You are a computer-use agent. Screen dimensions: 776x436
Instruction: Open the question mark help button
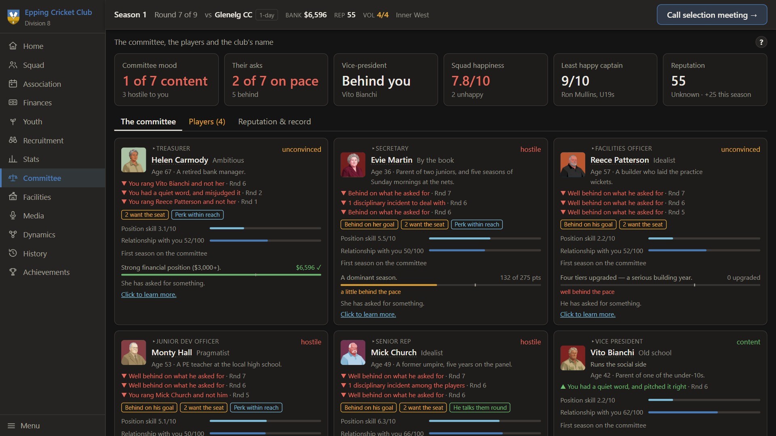(x=761, y=42)
